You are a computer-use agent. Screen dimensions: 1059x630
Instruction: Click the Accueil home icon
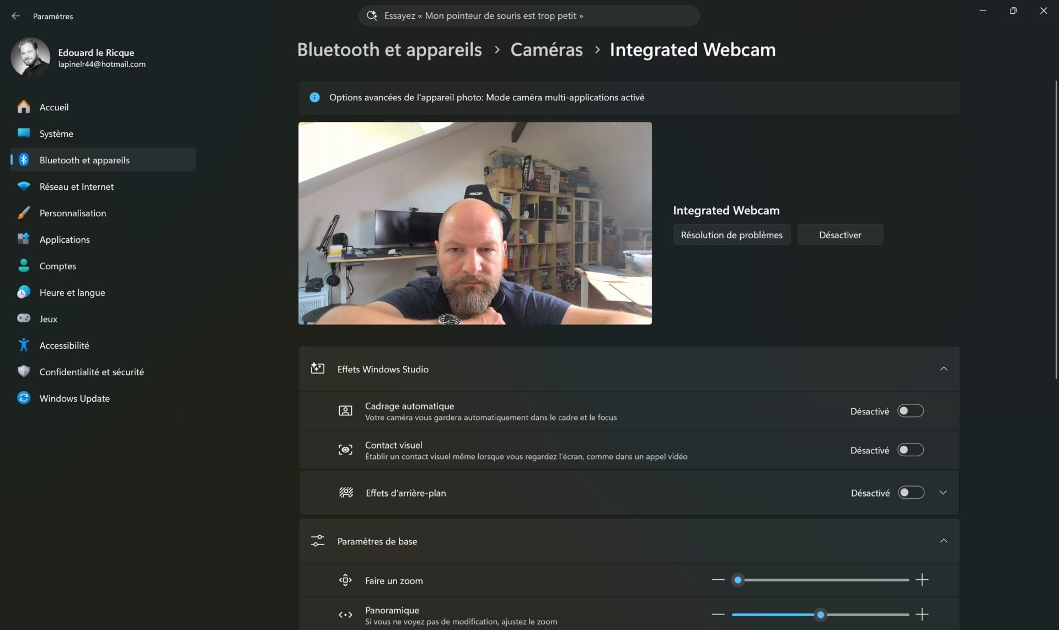[x=23, y=107]
